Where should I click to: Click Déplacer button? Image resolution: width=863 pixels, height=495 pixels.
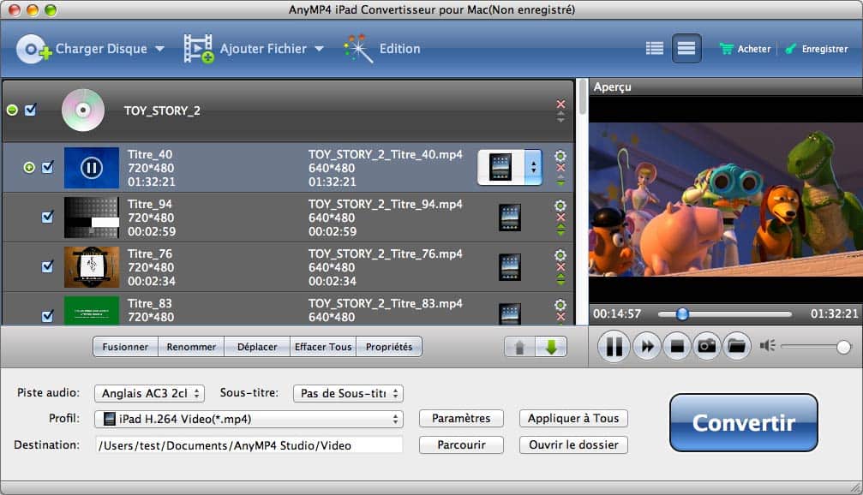257,347
